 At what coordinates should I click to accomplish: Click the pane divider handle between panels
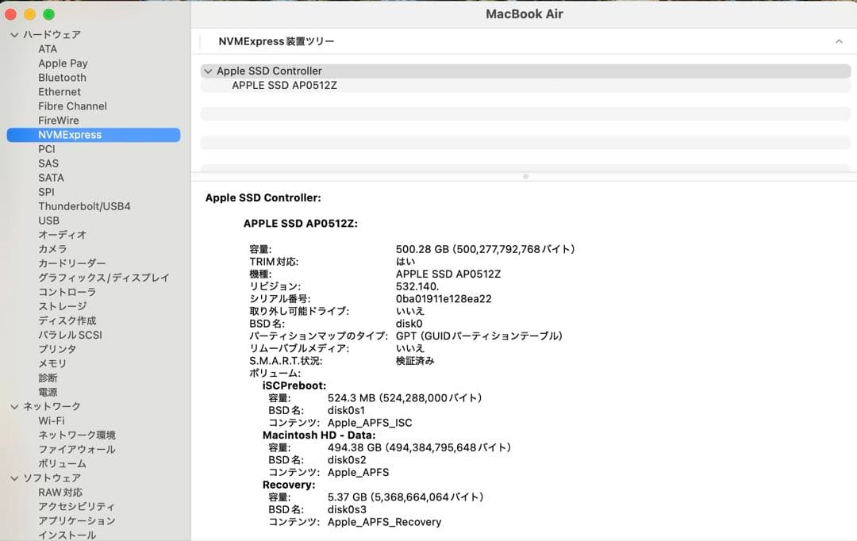pyautogui.click(x=525, y=176)
